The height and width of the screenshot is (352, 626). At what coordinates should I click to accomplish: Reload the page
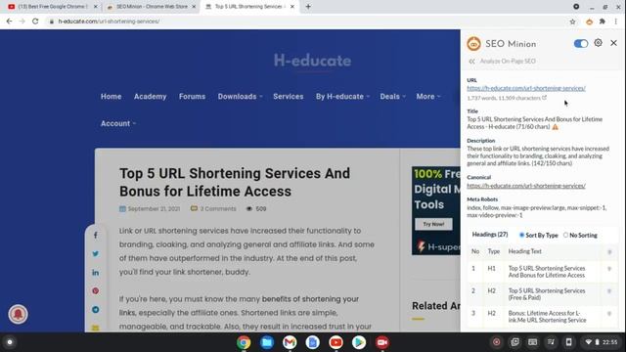pyautogui.click(x=35, y=22)
